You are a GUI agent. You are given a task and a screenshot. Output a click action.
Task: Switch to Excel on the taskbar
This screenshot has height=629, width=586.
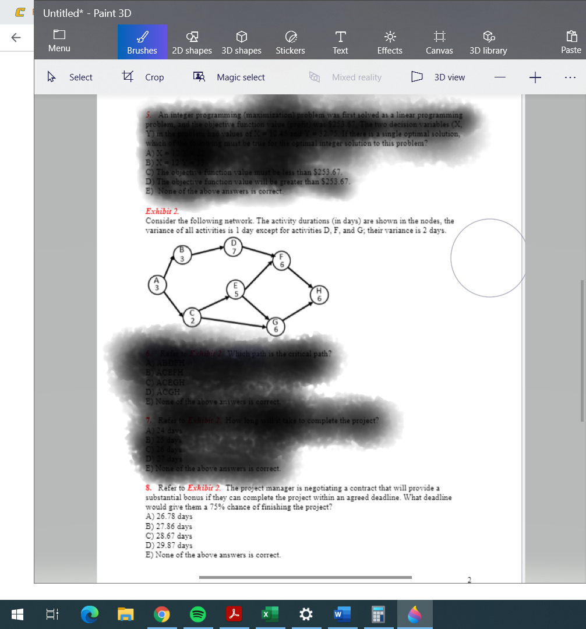pyautogui.click(x=270, y=614)
